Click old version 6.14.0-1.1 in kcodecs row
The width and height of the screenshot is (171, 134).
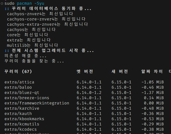coord(89,129)
